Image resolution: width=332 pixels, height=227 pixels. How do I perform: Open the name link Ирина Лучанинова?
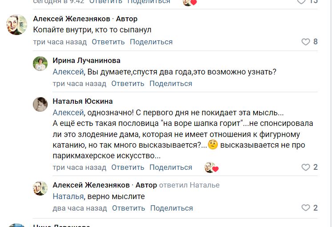[x=86, y=60]
